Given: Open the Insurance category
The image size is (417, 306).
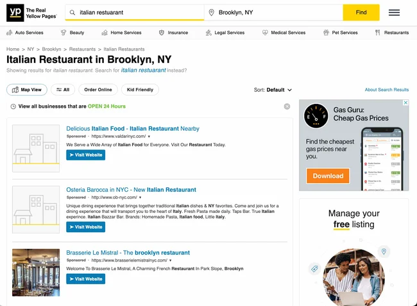Looking at the screenshot, I should [x=173, y=33].
